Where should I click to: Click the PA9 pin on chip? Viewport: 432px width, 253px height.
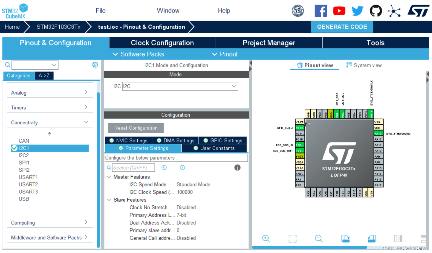click(378, 156)
